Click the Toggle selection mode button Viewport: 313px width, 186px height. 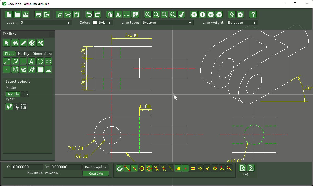(x=13, y=94)
